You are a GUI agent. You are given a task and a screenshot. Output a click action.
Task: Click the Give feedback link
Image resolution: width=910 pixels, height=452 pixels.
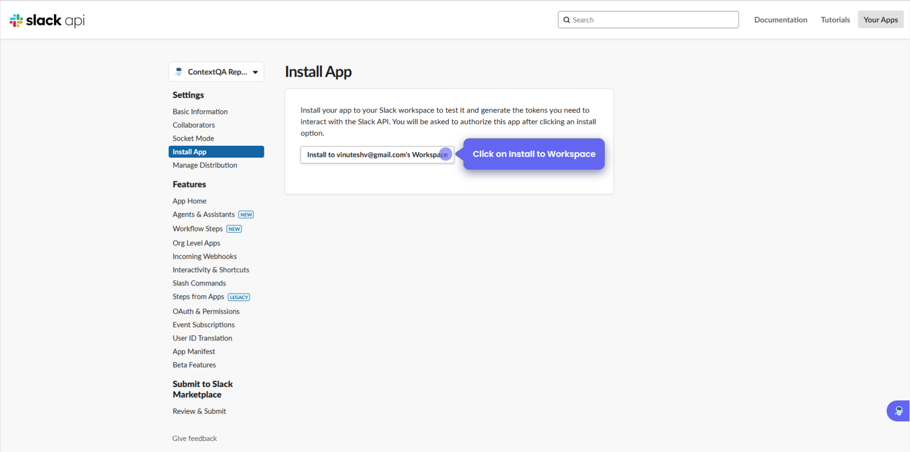(x=194, y=439)
